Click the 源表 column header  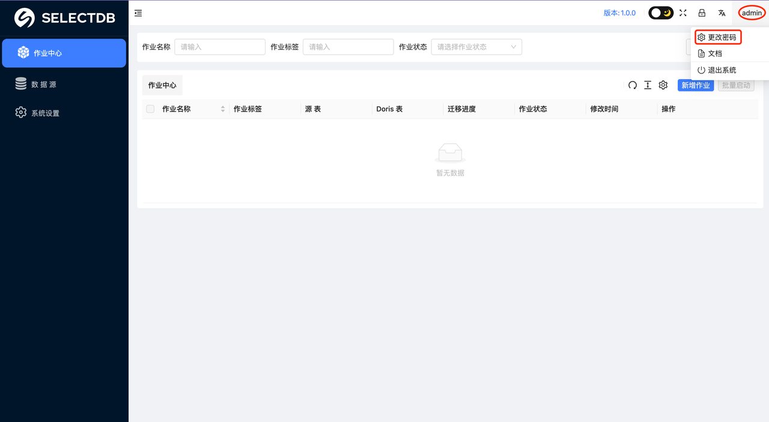pos(313,109)
